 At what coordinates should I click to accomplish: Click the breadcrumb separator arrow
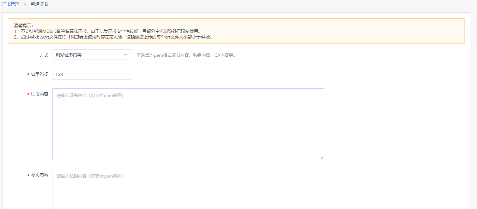[25, 4]
